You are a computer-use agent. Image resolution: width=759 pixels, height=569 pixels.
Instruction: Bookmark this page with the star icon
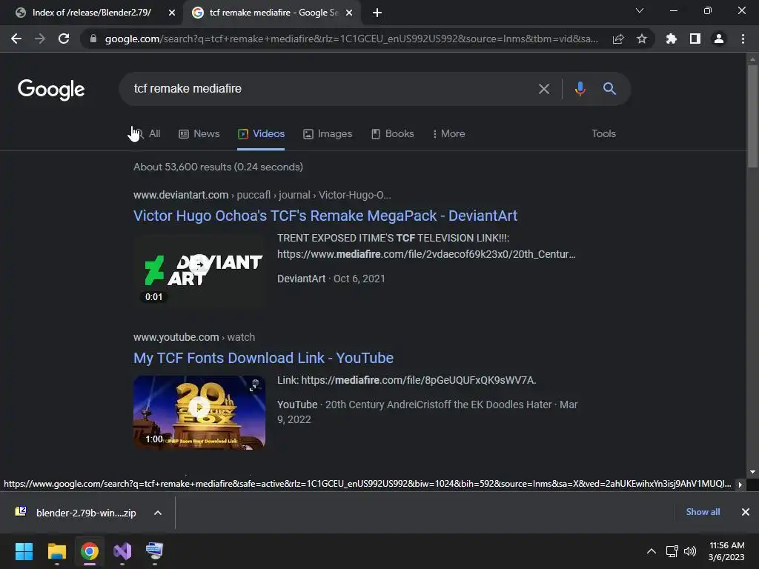coord(641,39)
